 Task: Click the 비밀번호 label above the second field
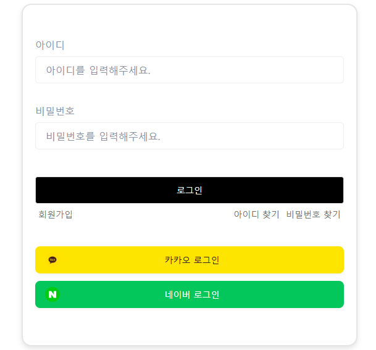click(x=55, y=111)
